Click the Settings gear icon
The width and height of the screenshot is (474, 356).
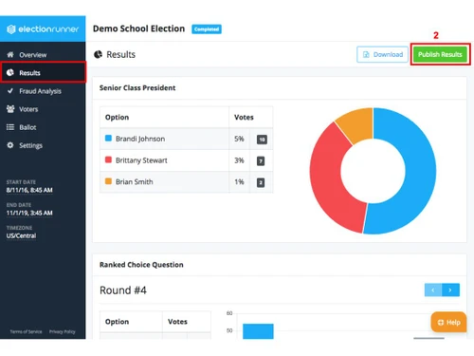click(x=10, y=145)
